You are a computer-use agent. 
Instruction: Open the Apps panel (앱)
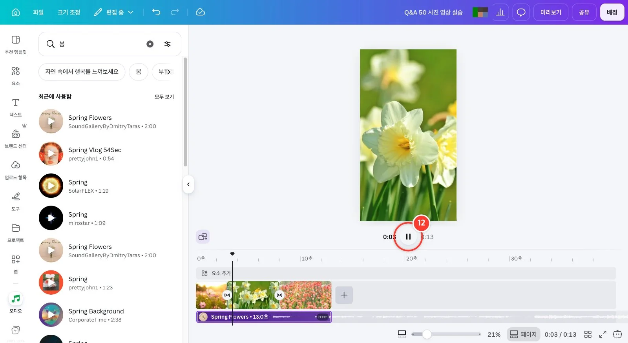tap(16, 264)
